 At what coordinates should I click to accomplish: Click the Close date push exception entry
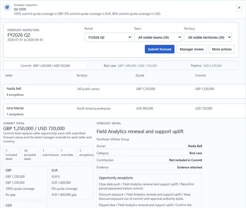[146, 186]
